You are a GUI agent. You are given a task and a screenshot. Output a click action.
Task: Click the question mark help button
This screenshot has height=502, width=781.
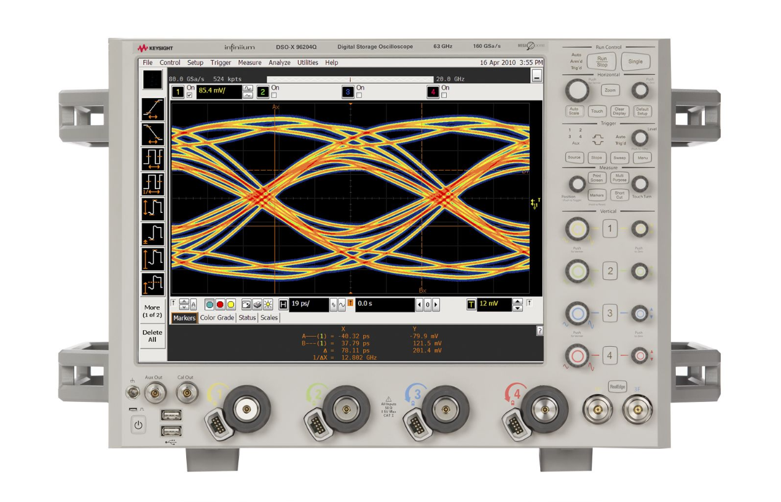(x=540, y=329)
